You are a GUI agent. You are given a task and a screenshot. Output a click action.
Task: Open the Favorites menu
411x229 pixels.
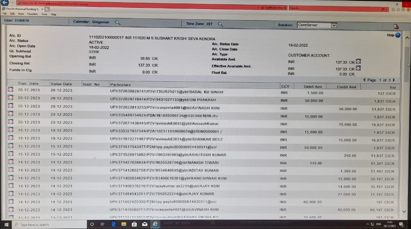32,14
